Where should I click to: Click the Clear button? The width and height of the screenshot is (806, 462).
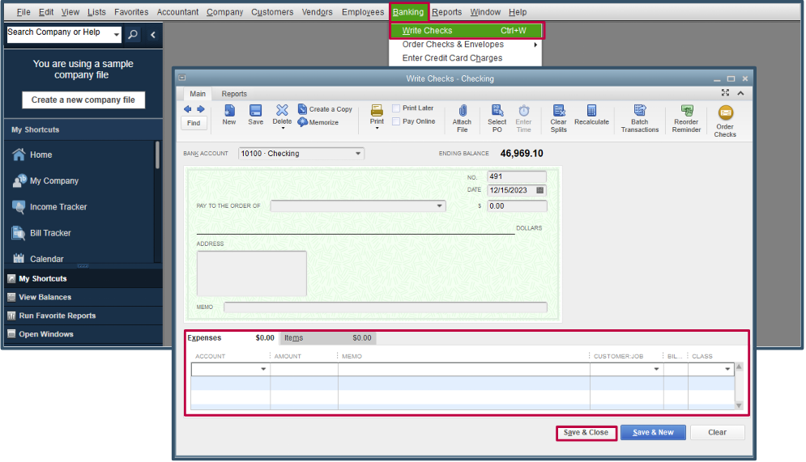[x=717, y=433]
